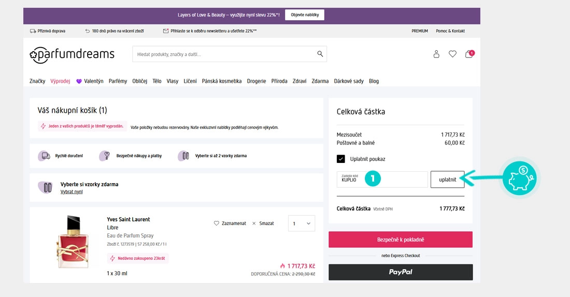The height and width of the screenshot is (297, 570).
Task: Click Bezpečně k pokladně checkout button
Action: point(401,240)
